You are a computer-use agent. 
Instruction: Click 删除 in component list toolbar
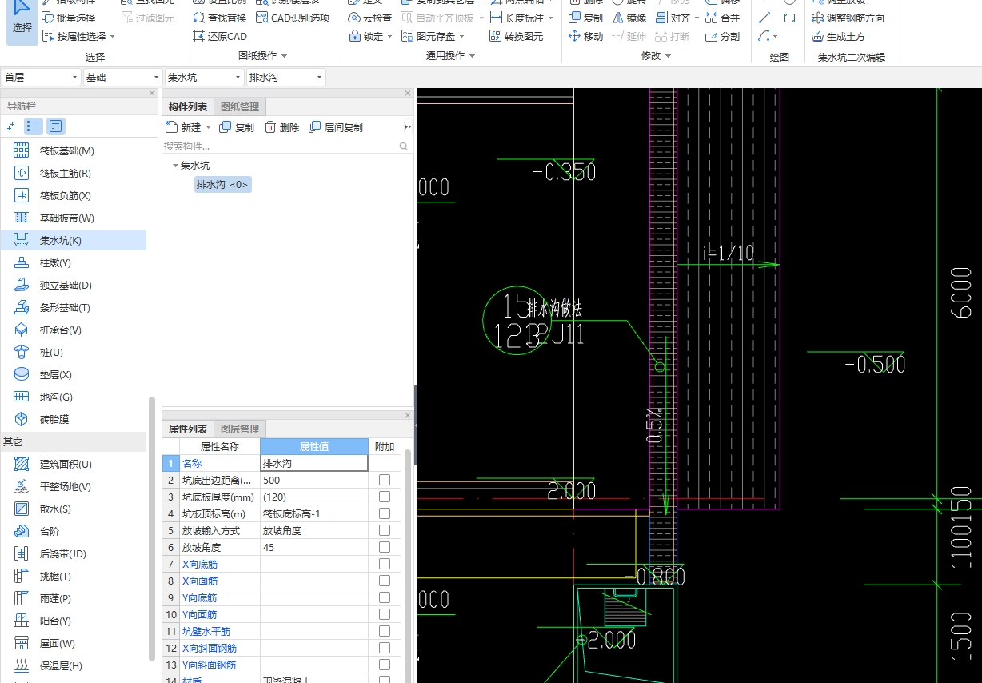coord(282,127)
